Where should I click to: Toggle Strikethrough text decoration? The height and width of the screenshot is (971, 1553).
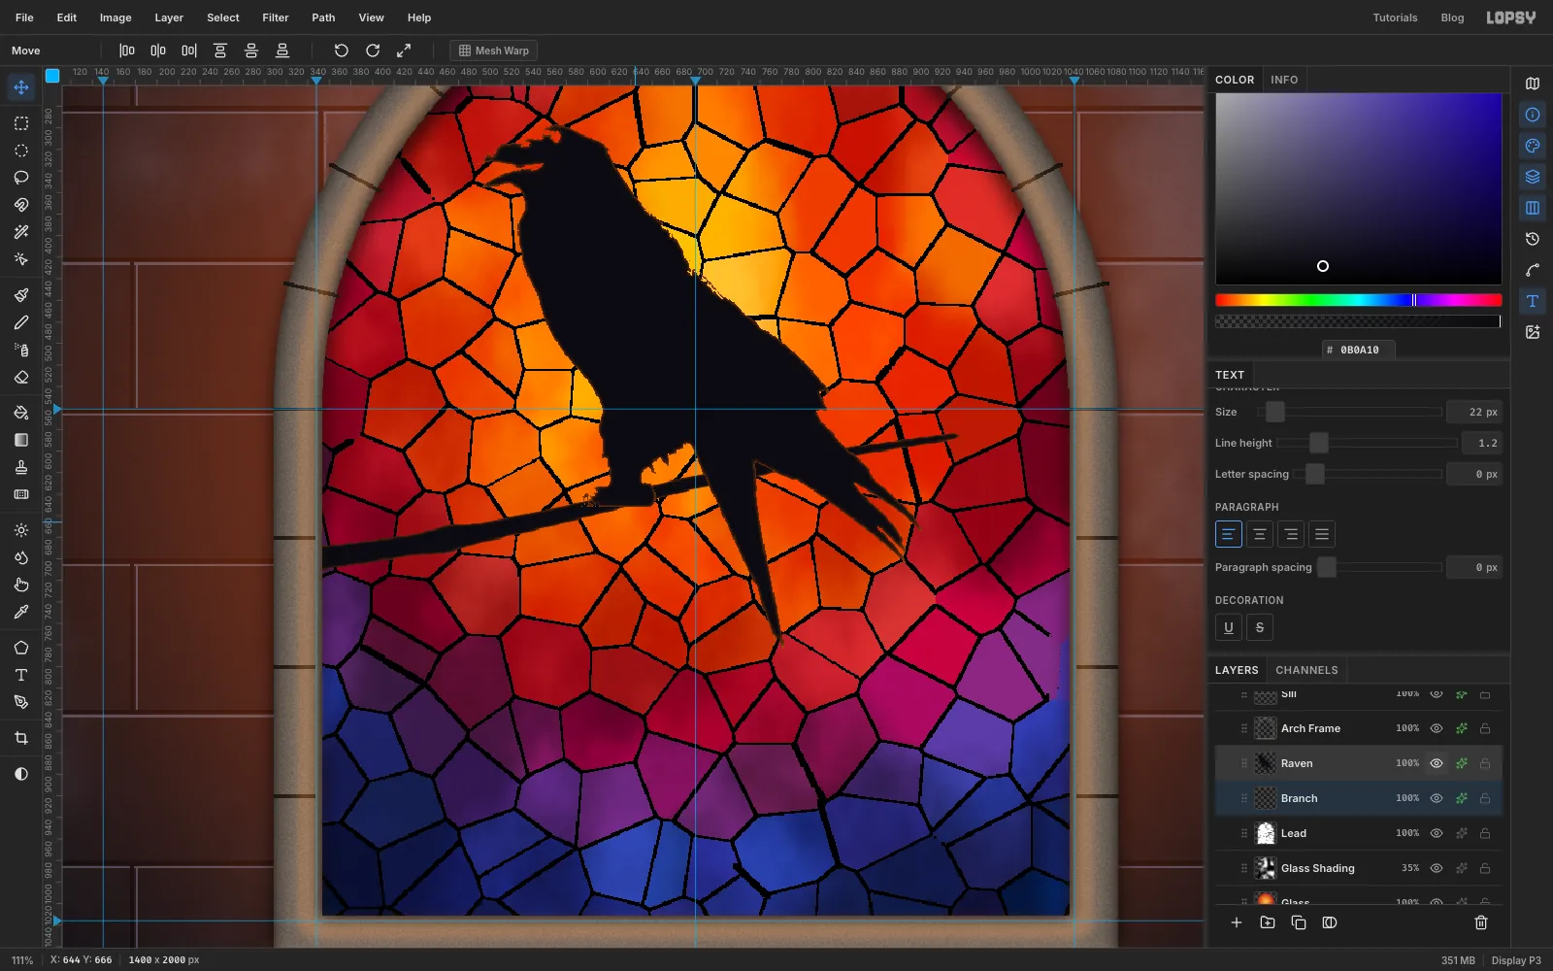1260,627
